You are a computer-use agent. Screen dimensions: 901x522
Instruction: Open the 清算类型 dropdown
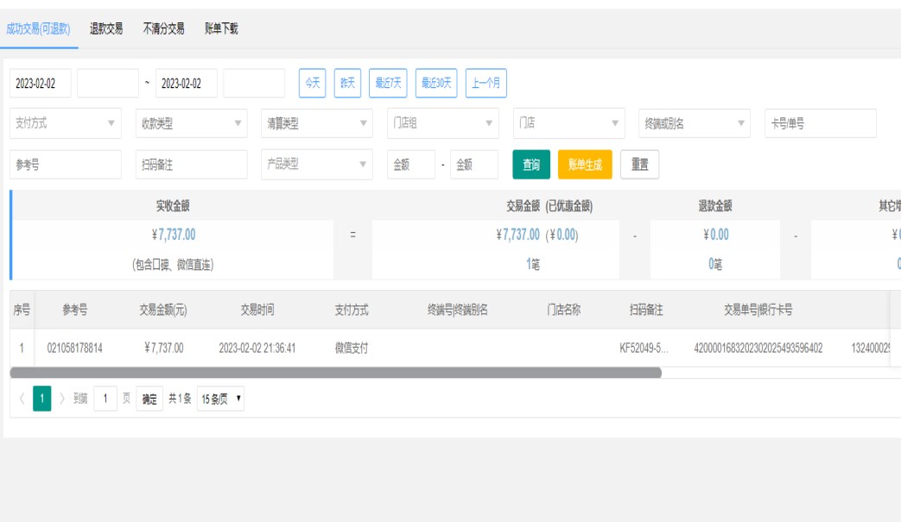coord(316,123)
